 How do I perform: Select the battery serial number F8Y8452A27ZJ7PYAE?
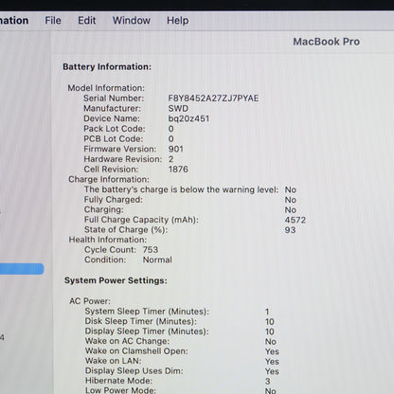(213, 98)
